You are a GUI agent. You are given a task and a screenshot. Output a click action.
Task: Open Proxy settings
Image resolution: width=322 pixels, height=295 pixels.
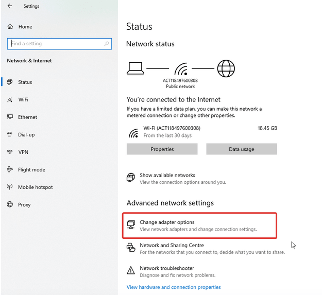click(24, 205)
